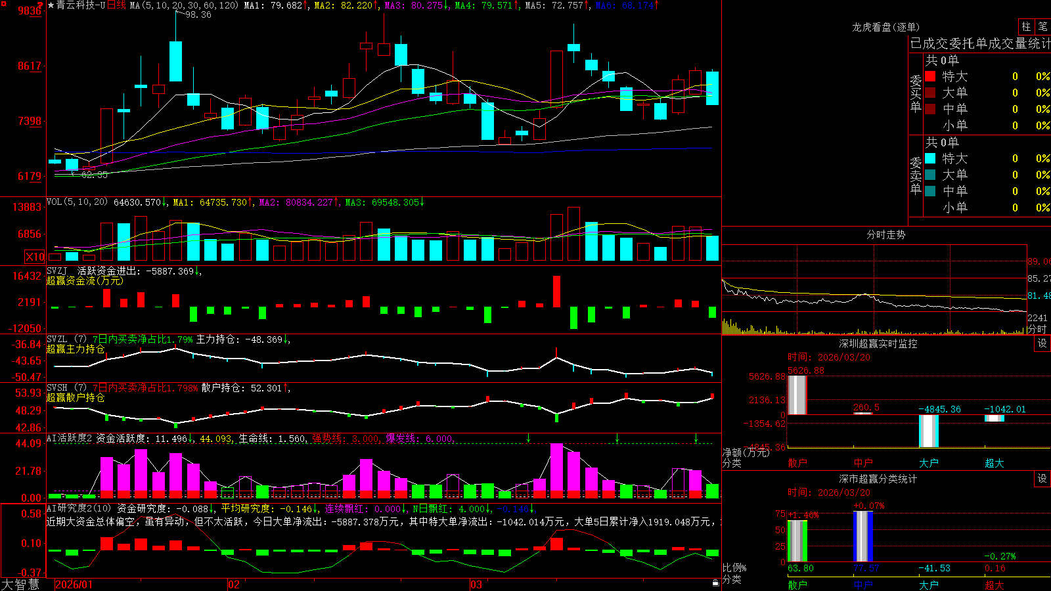Click the 青云科技-U stock name

click(x=81, y=5)
